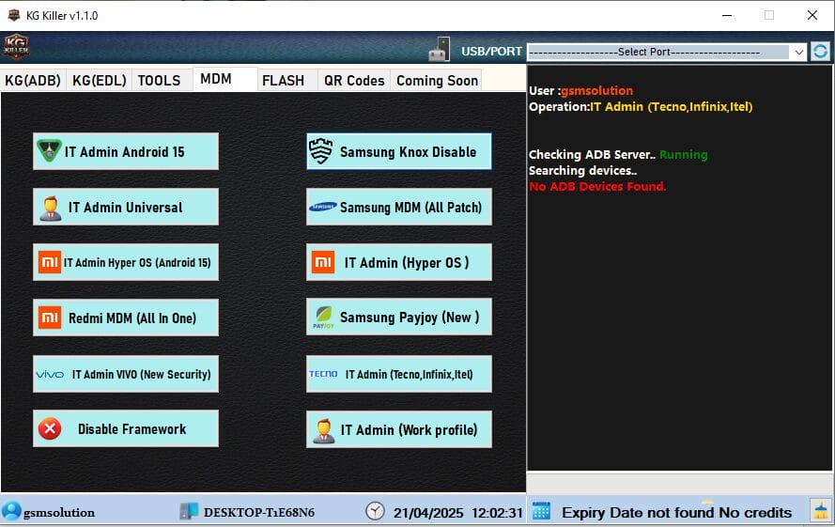Click Samsung Knox Disable button
The width and height of the screenshot is (835, 527).
pos(398,151)
